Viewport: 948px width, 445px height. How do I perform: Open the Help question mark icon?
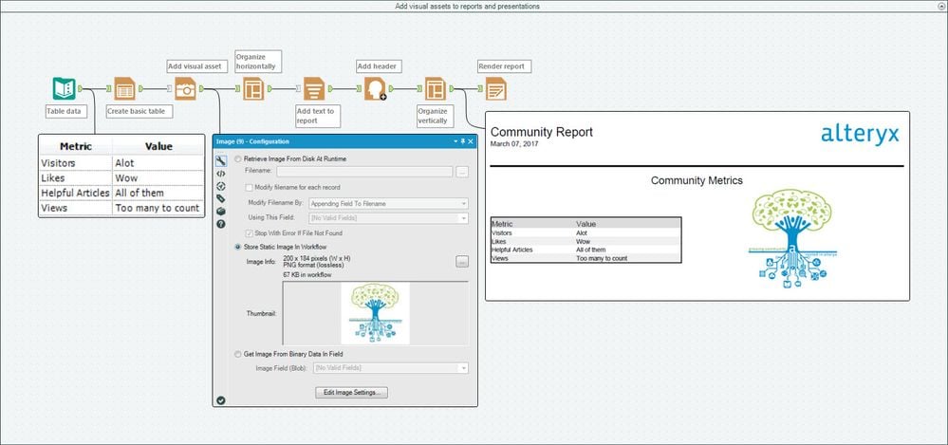(221, 224)
